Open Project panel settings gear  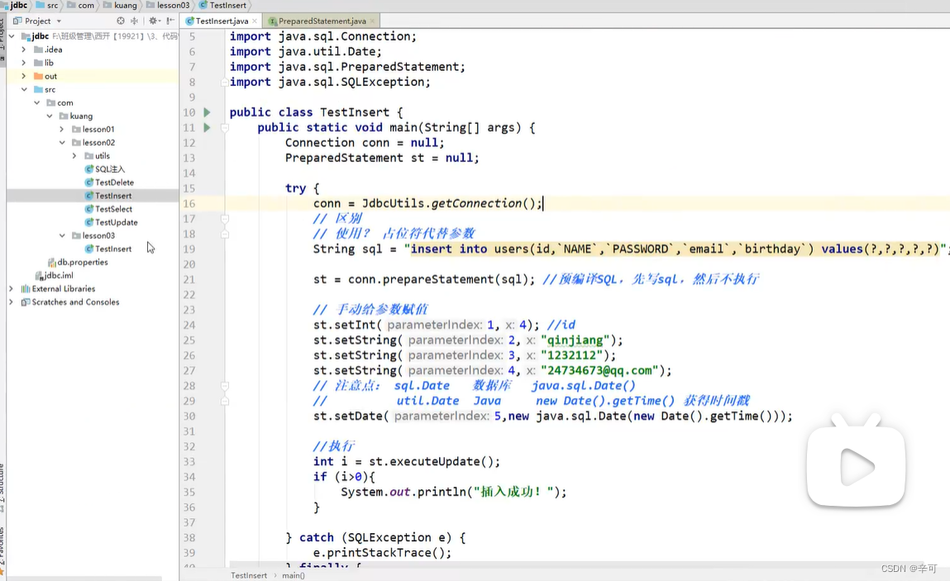click(153, 21)
